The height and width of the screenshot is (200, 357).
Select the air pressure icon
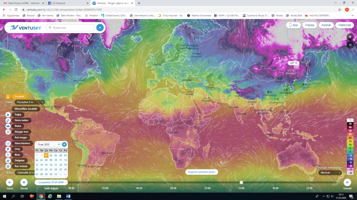8,143
